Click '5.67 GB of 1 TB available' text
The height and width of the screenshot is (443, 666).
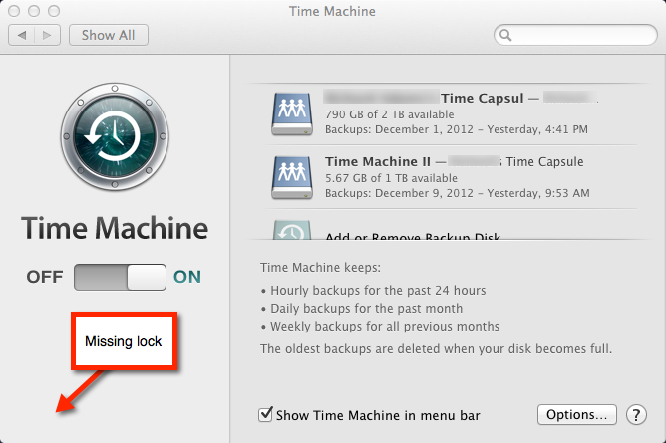tap(391, 178)
